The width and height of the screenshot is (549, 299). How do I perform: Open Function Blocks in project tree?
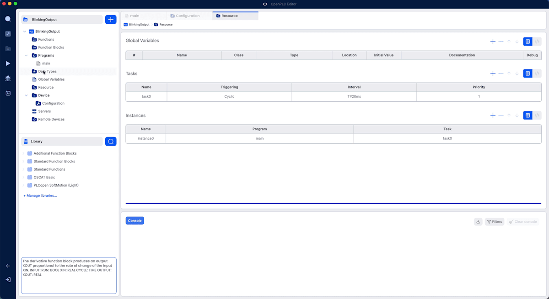click(51, 47)
